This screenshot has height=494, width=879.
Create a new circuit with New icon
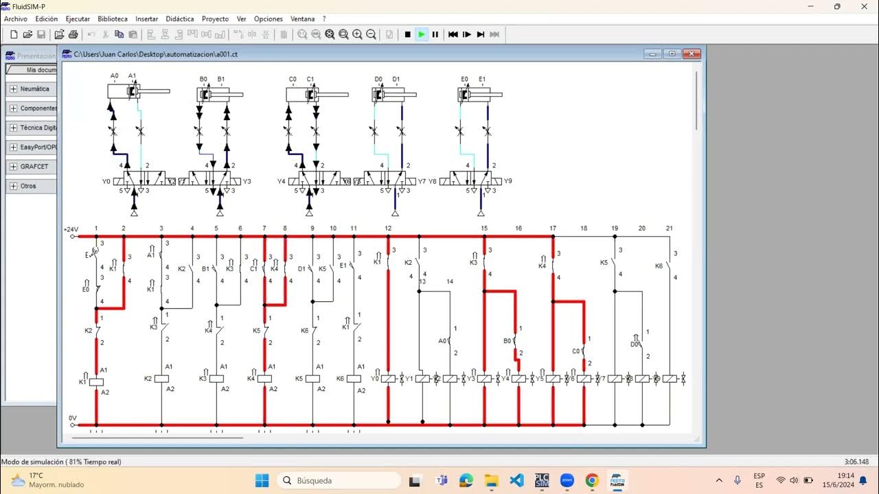[x=14, y=34]
